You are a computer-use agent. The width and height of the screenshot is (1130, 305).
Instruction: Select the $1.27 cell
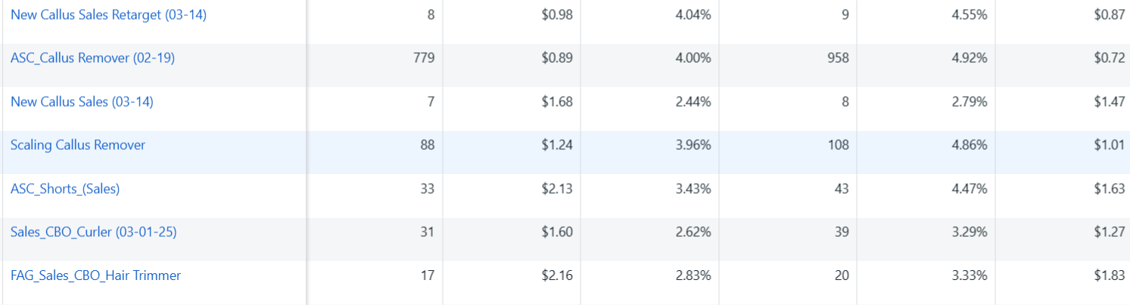coord(1109,232)
